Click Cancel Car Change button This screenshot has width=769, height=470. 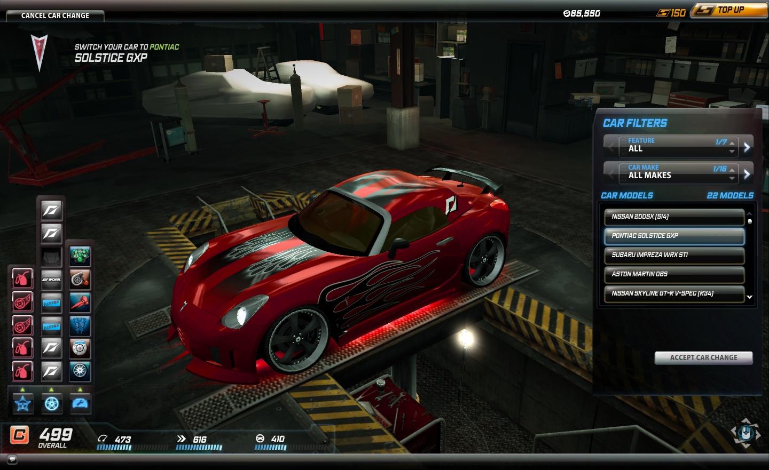[55, 15]
